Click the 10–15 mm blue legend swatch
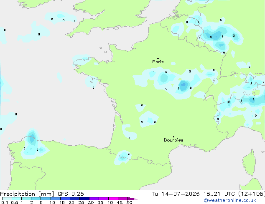 click(x=55, y=199)
